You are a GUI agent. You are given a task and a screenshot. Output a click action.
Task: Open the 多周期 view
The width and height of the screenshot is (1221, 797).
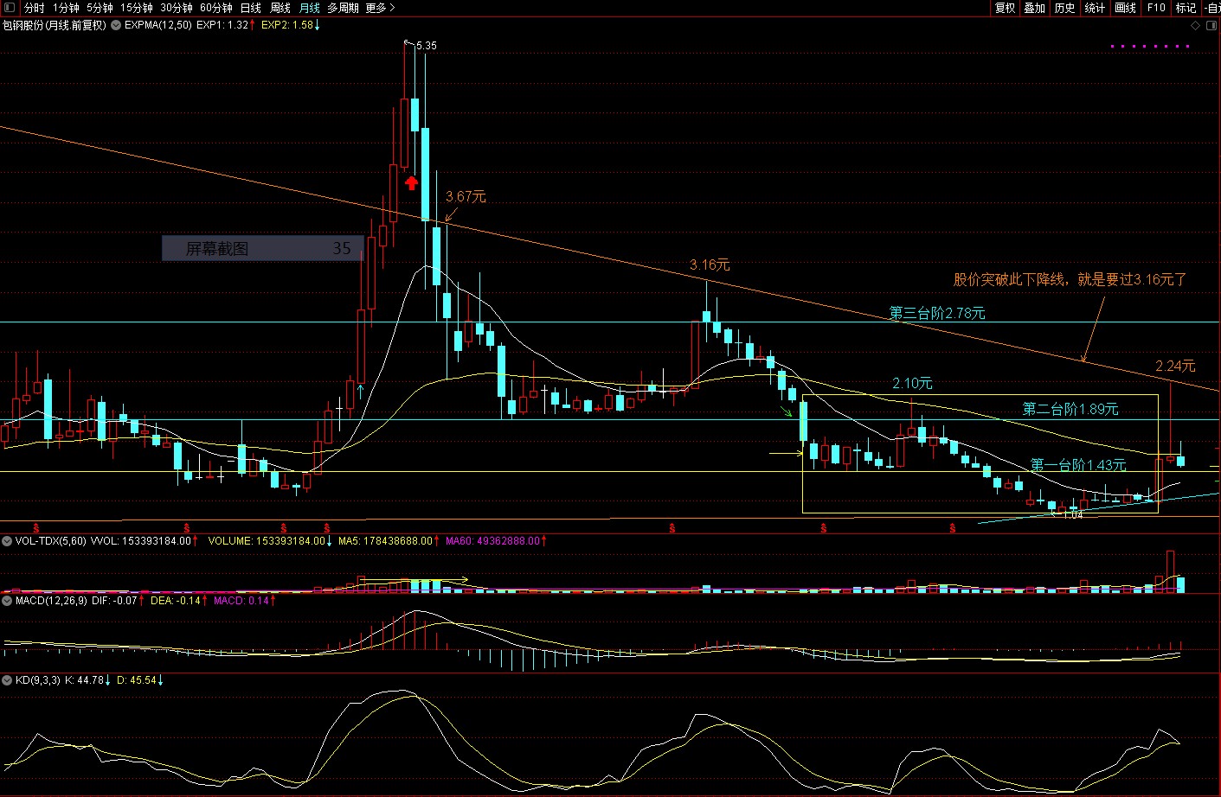(343, 8)
